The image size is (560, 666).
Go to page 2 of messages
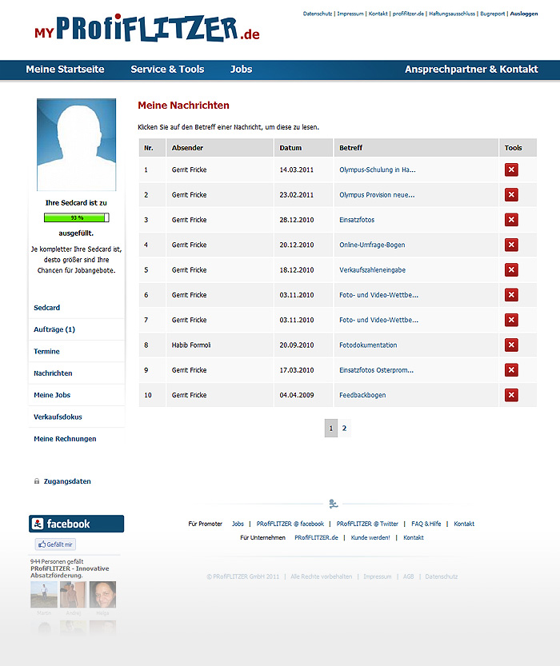point(344,429)
